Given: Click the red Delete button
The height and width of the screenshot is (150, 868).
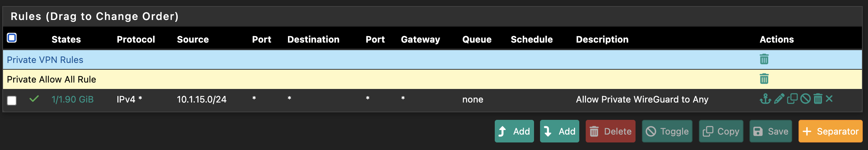Looking at the screenshot, I should 611,131.
